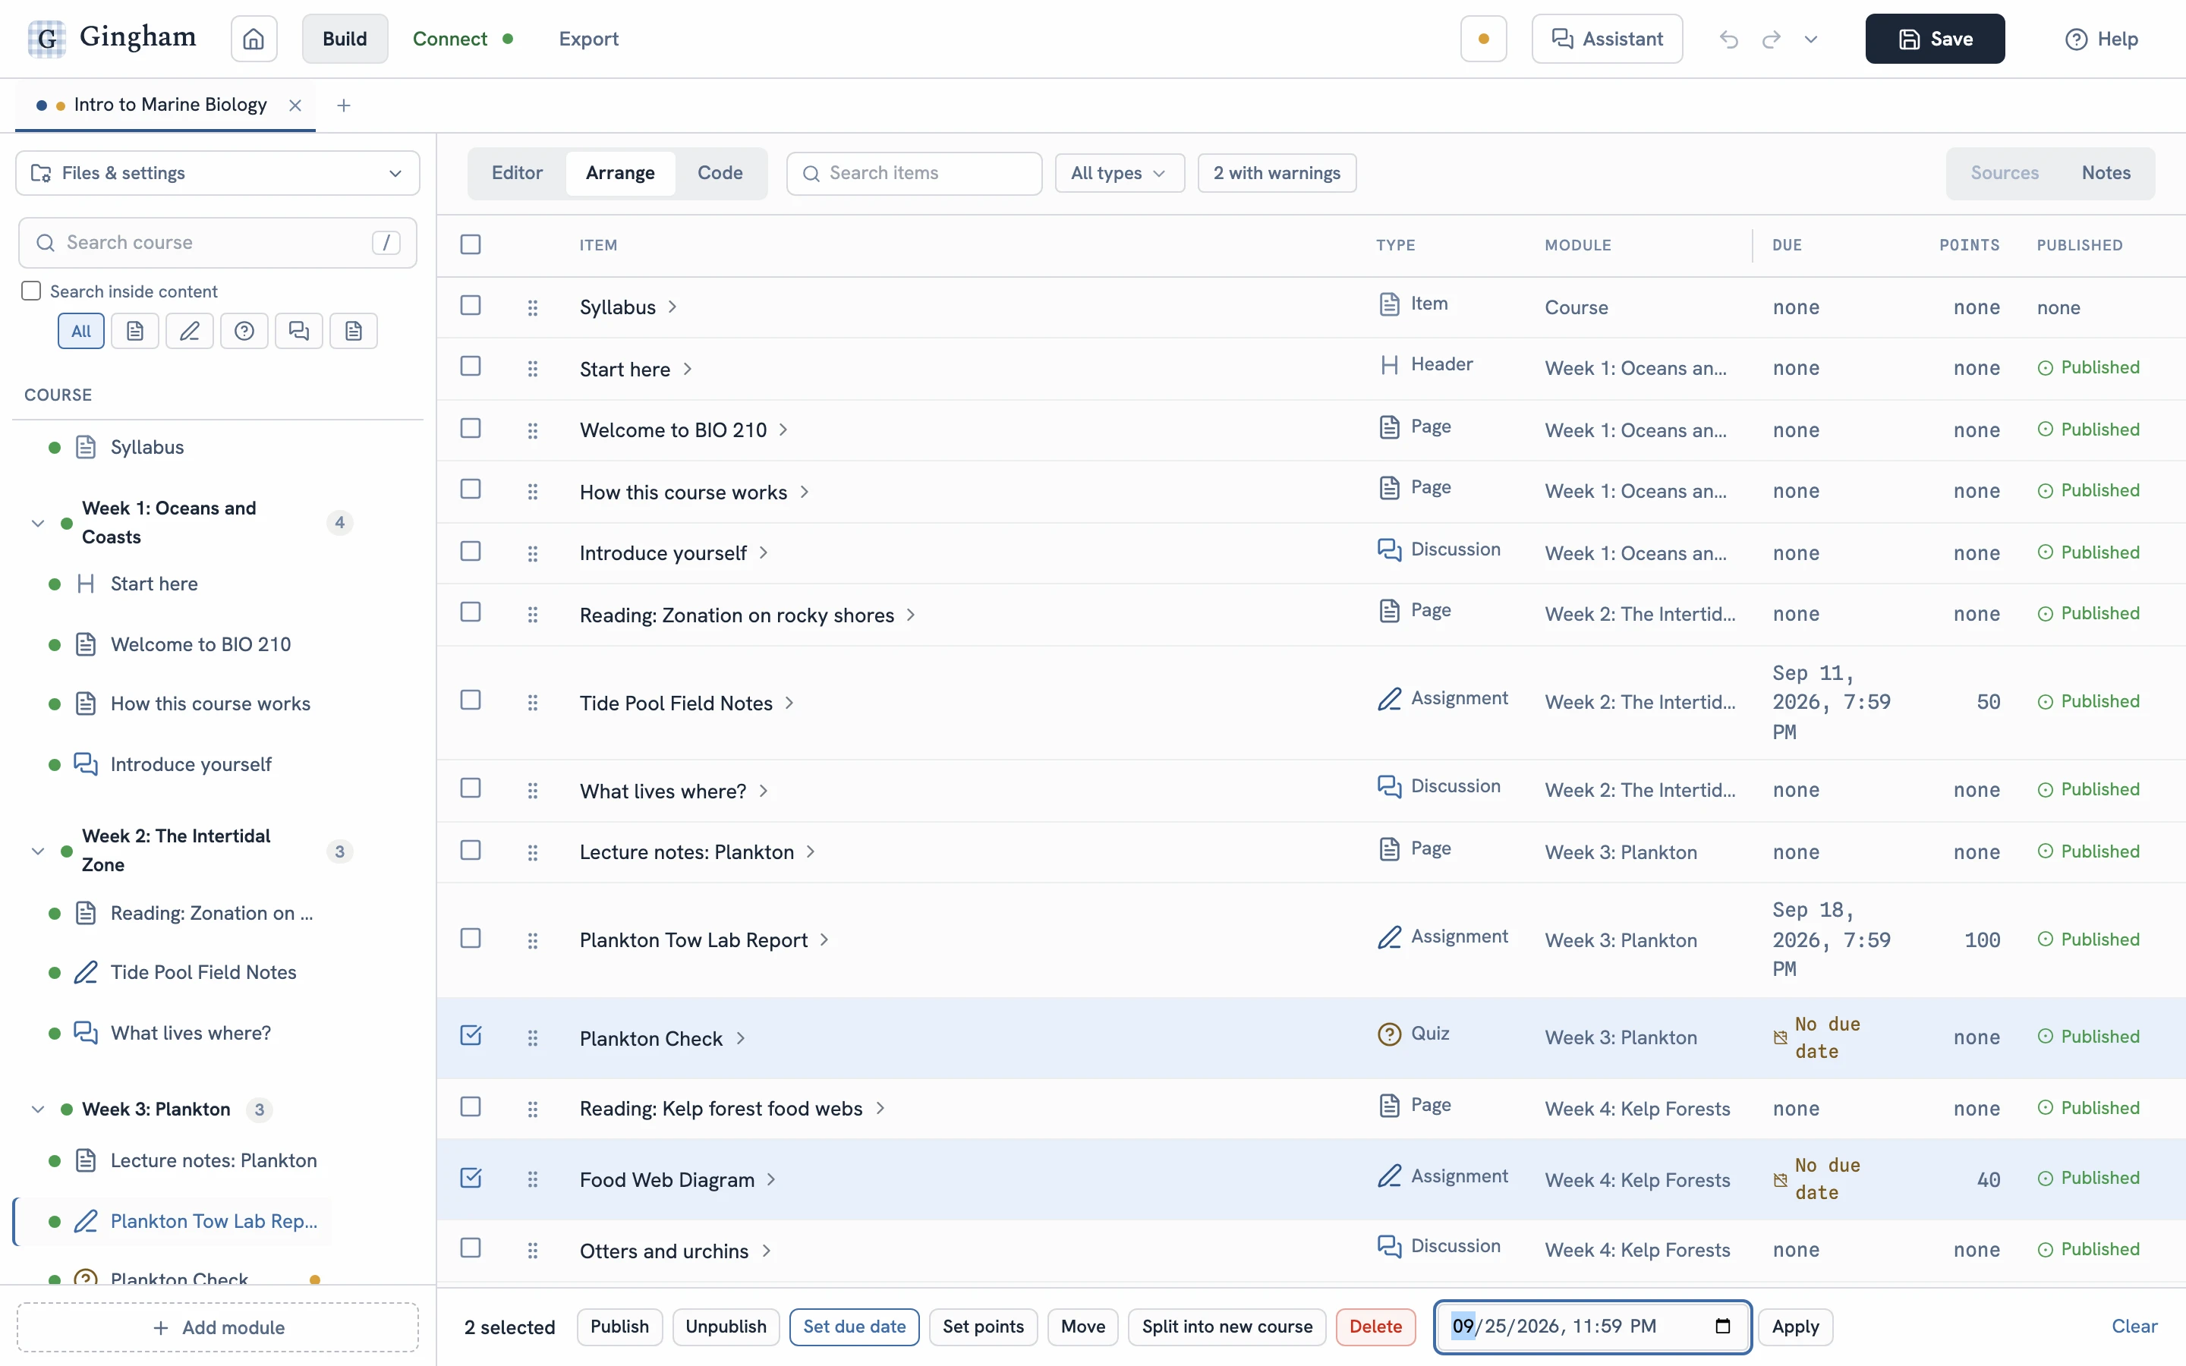Expand the What lives where? item chevron
Image resolution: width=2186 pixels, height=1366 pixels.
pyautogui.click(x=764, y=792)
